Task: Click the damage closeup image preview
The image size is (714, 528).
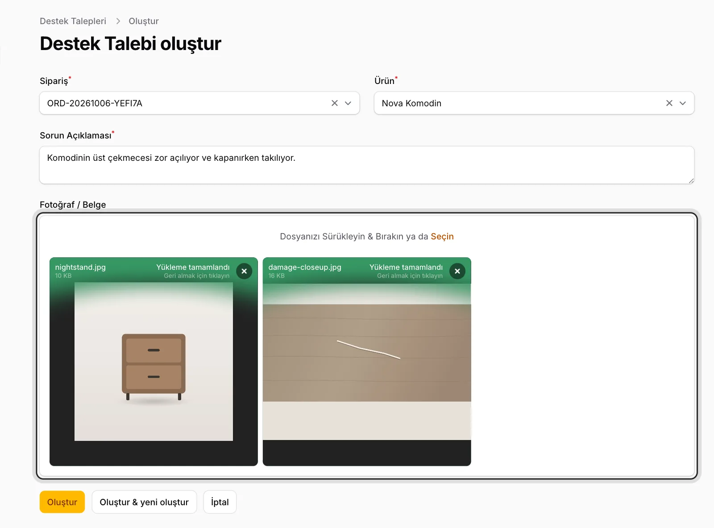Action: [x=367, y=362]
